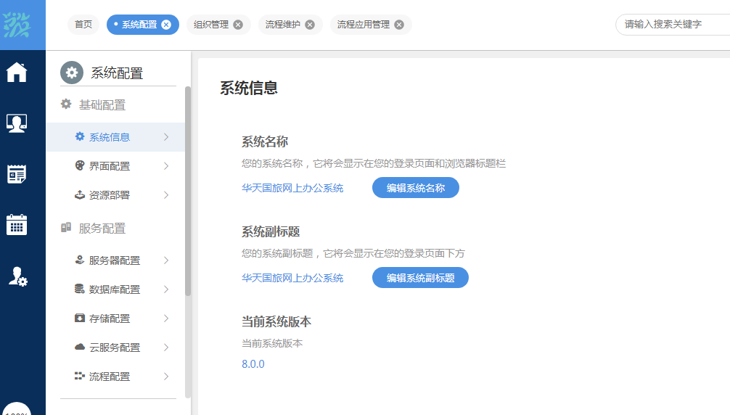Open the 流程配置 menu item
This screenshot has height=415, width=730.
[115, 377]
